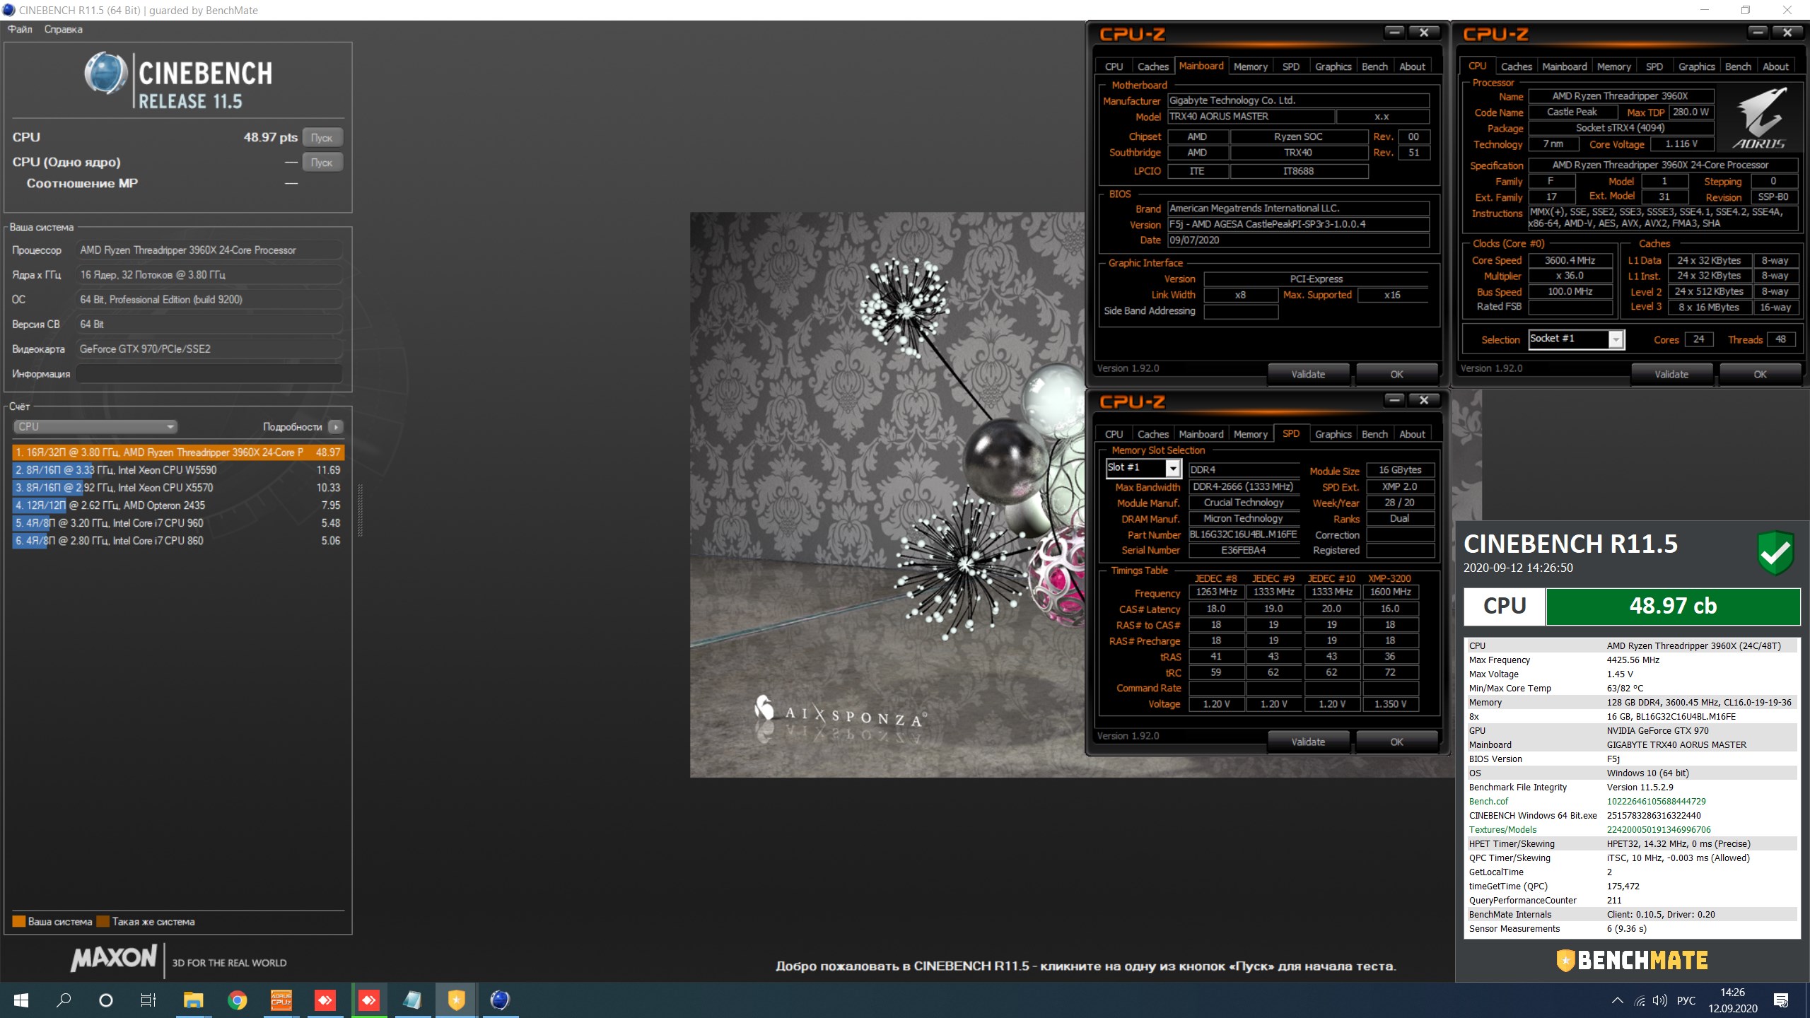The width and height of the screenshot is (1810, 1018).
Task: Minimize the Mainboard CPU-Z window
Action: (1394, 33)
